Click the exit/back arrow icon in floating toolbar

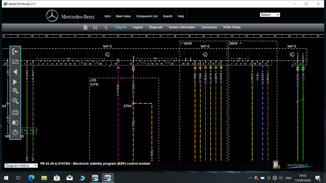(x=15, y=51)
